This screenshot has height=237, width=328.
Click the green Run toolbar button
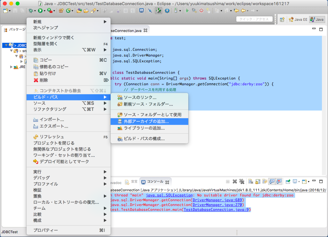click(x=40, y=11)
